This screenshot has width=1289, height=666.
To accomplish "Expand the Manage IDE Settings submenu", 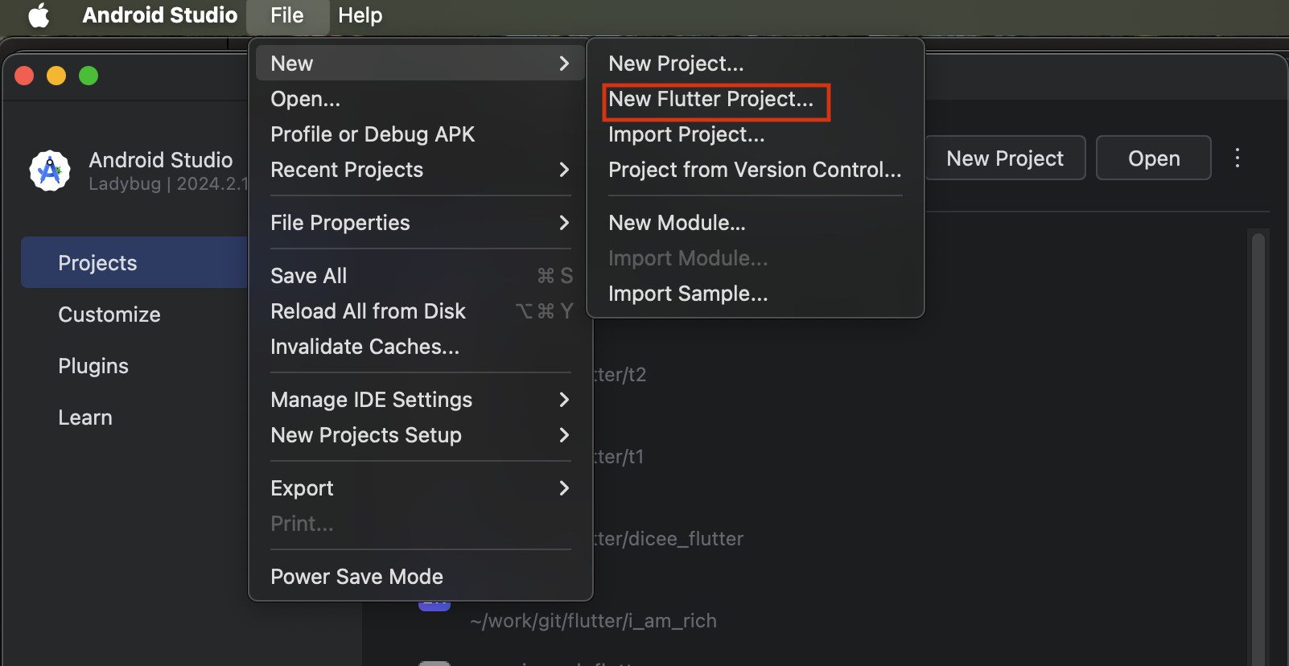I will pyautogui.click(x=563, y=400).
